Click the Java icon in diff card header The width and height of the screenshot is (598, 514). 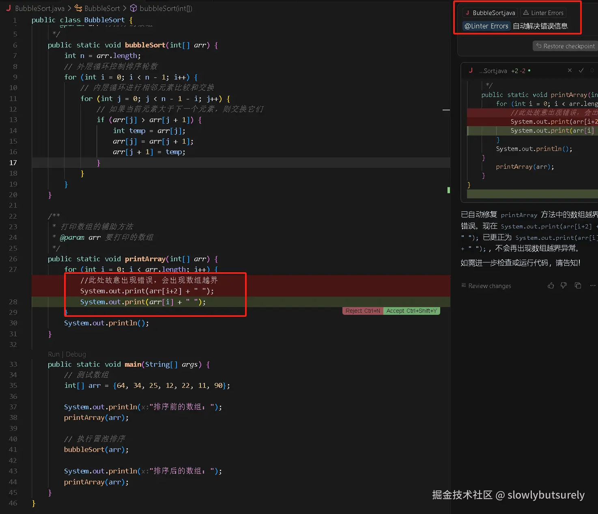[471, 70]
